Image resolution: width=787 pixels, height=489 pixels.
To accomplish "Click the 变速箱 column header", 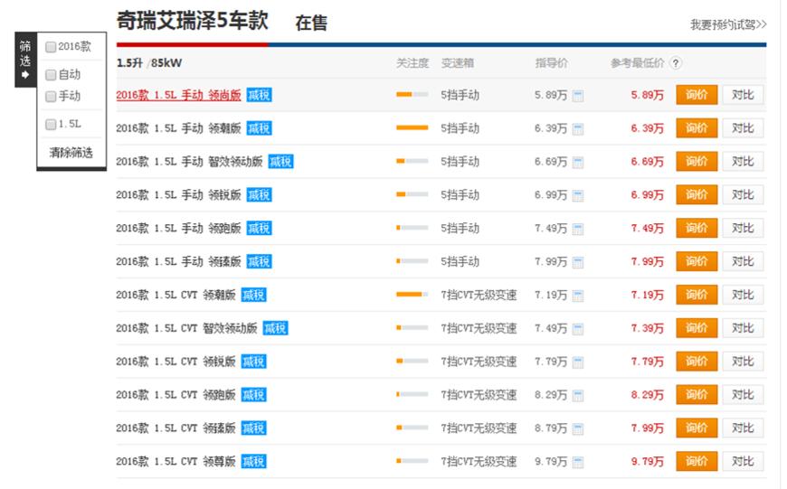I will click(x=458, y=63).
